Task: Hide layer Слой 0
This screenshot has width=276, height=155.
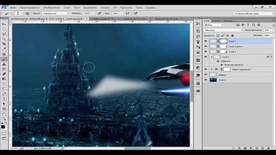Action: 206,80
